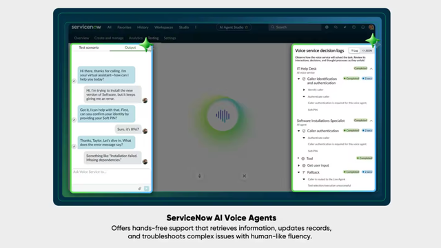
Task: Switch to the Overview tab
Action: coord(81,38)
